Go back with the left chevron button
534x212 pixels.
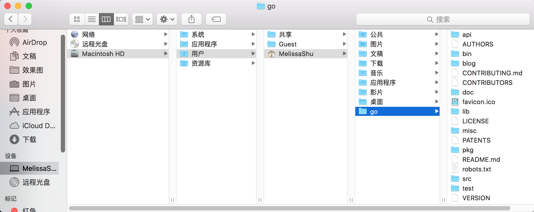click(x=11, y=19)
